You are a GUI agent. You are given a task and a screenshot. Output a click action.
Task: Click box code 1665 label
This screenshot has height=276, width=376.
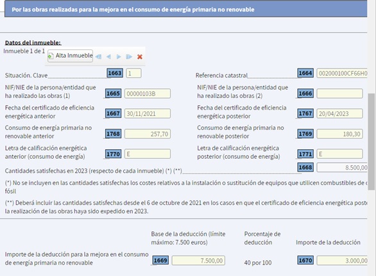click(114, 93)
